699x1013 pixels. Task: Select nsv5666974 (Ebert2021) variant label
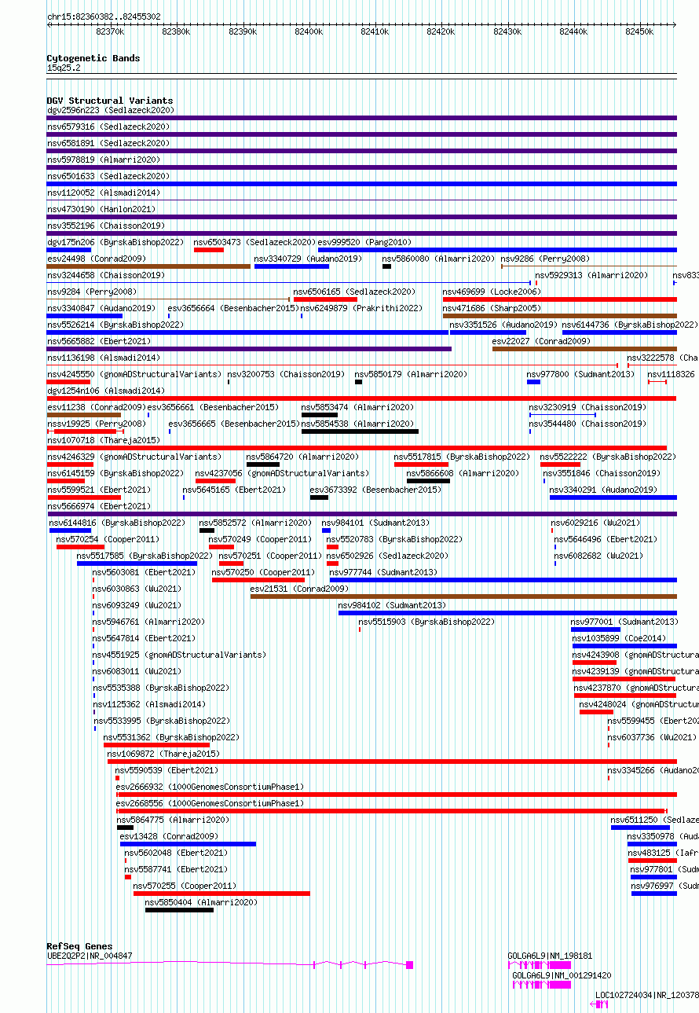click(x=99, y=506)
